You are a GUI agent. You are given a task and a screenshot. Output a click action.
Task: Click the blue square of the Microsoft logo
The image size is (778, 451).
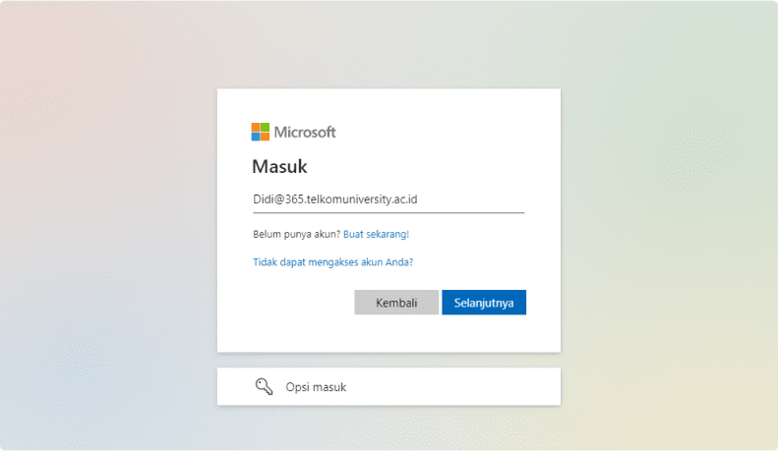click(x=256, y=137)
